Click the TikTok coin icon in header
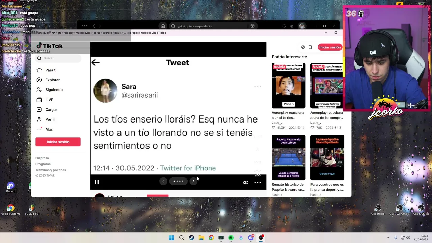 (303, 47)
